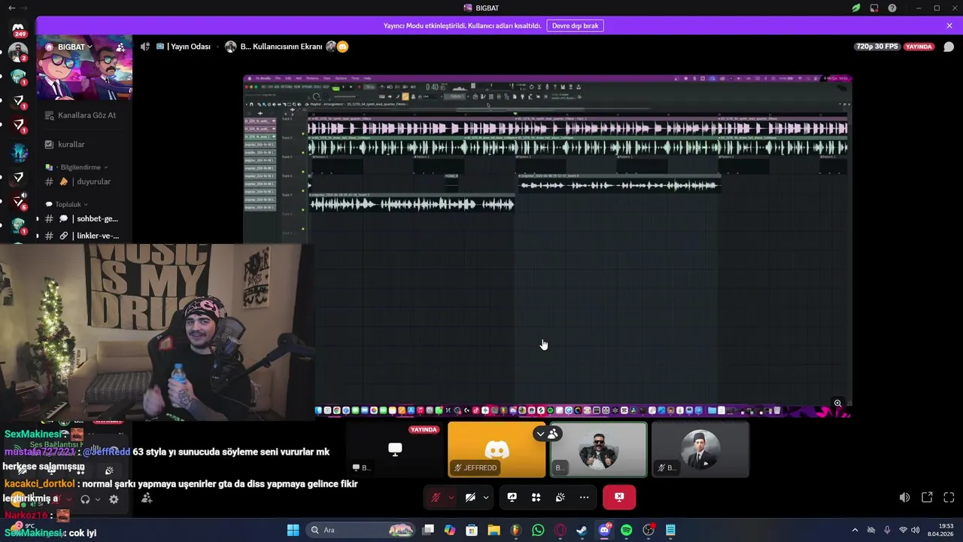Click the speaker icon before Yayın Odası
This screenshot has width=963, height=542.
point(144,47)
